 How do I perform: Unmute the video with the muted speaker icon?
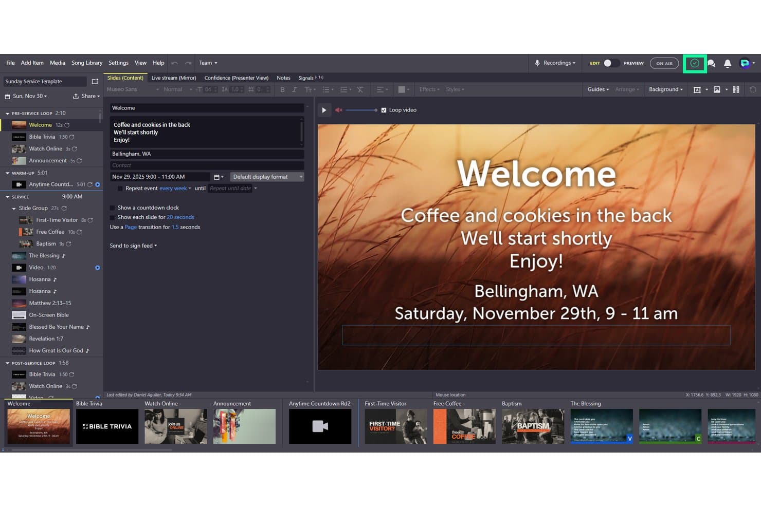[339, 110]
